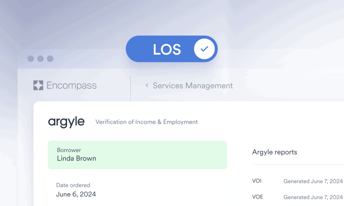
Task: Click the Argyle reports heading
Action: click(275, 152)
